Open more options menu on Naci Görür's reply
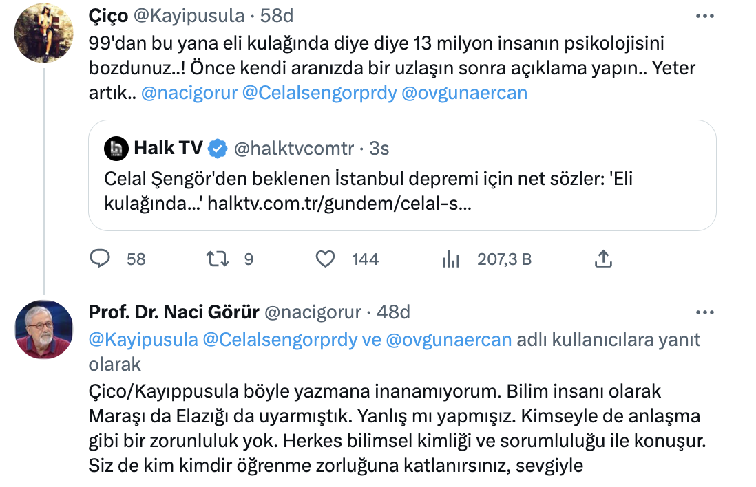756x487 pixels. coord(706,312)
